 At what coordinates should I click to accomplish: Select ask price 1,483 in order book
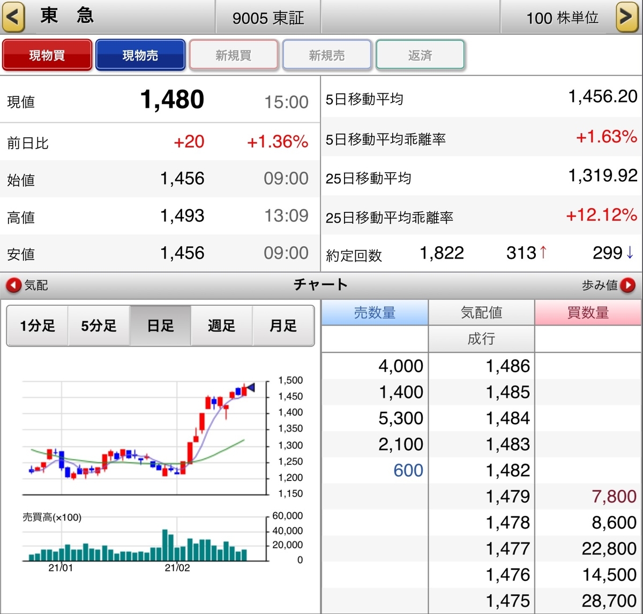click(507, 445)
